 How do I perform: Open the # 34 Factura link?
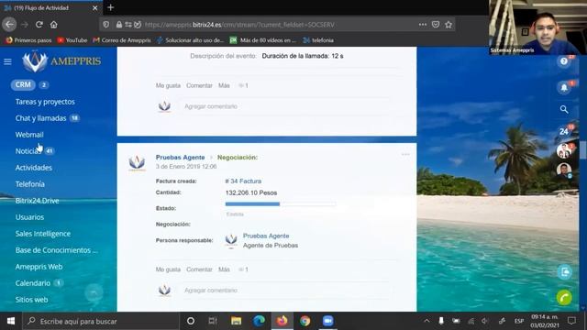coord(243,181)
